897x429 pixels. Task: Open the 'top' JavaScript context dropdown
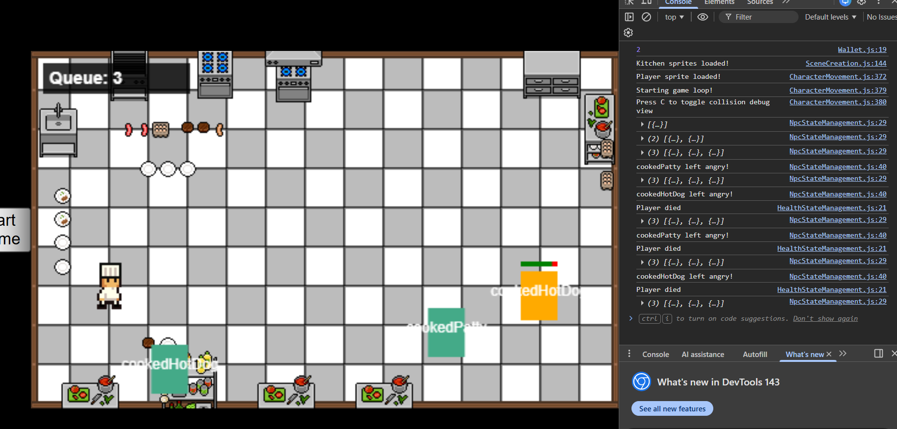pos(674,17)
